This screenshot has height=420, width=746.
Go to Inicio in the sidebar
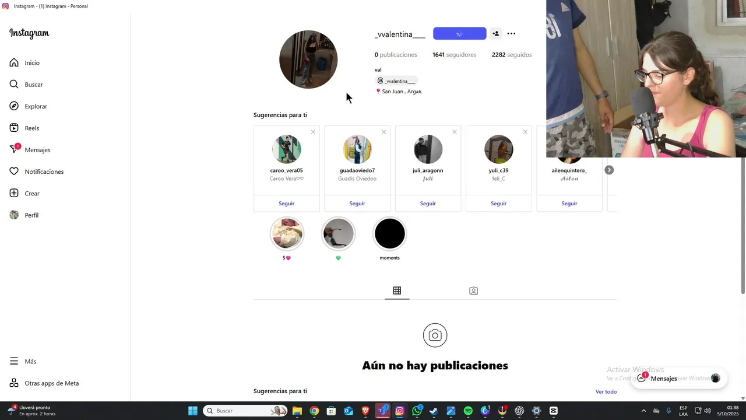tap(24, 62)
